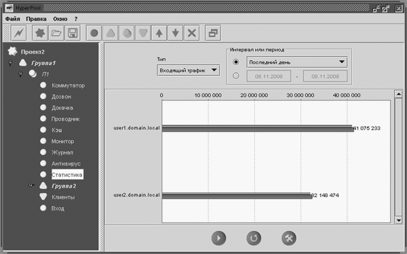Select the date interval radio button
This screenshot has height=254, width=407.
click(x=236, y=76)
